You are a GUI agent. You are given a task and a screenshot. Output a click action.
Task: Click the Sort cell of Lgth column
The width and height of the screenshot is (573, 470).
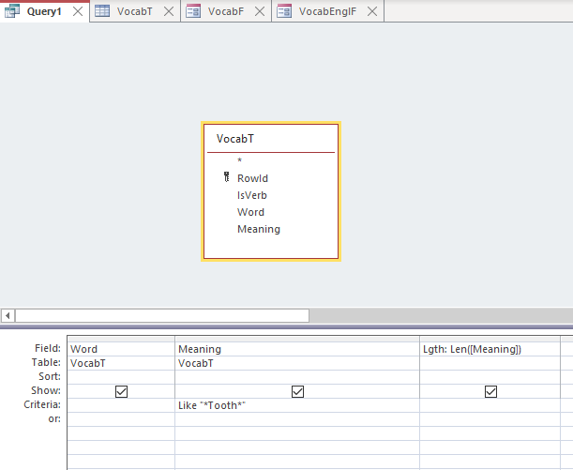(490, 377)
